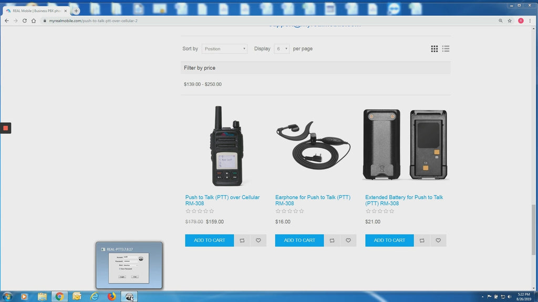Image resolution: width=538 pixels, height=302 pixels.
Task: Go forward in Chrome history
Action: (15, 20)
